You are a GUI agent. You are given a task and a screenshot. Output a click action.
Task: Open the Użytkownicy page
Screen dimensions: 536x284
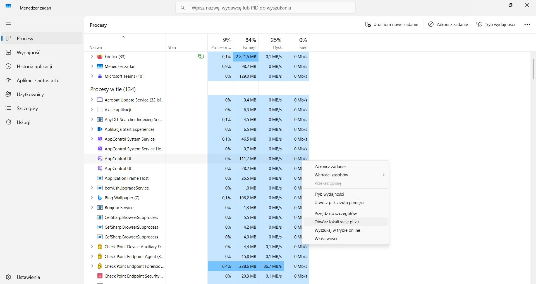[x=42, y=94]
